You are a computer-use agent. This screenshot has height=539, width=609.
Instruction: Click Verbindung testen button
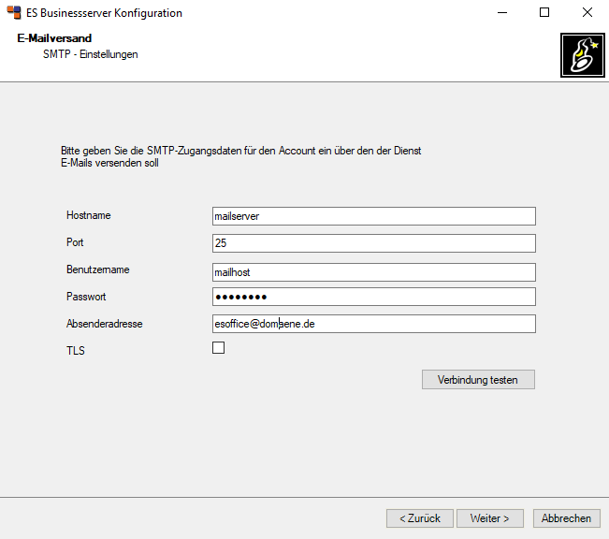pos(478,379)
